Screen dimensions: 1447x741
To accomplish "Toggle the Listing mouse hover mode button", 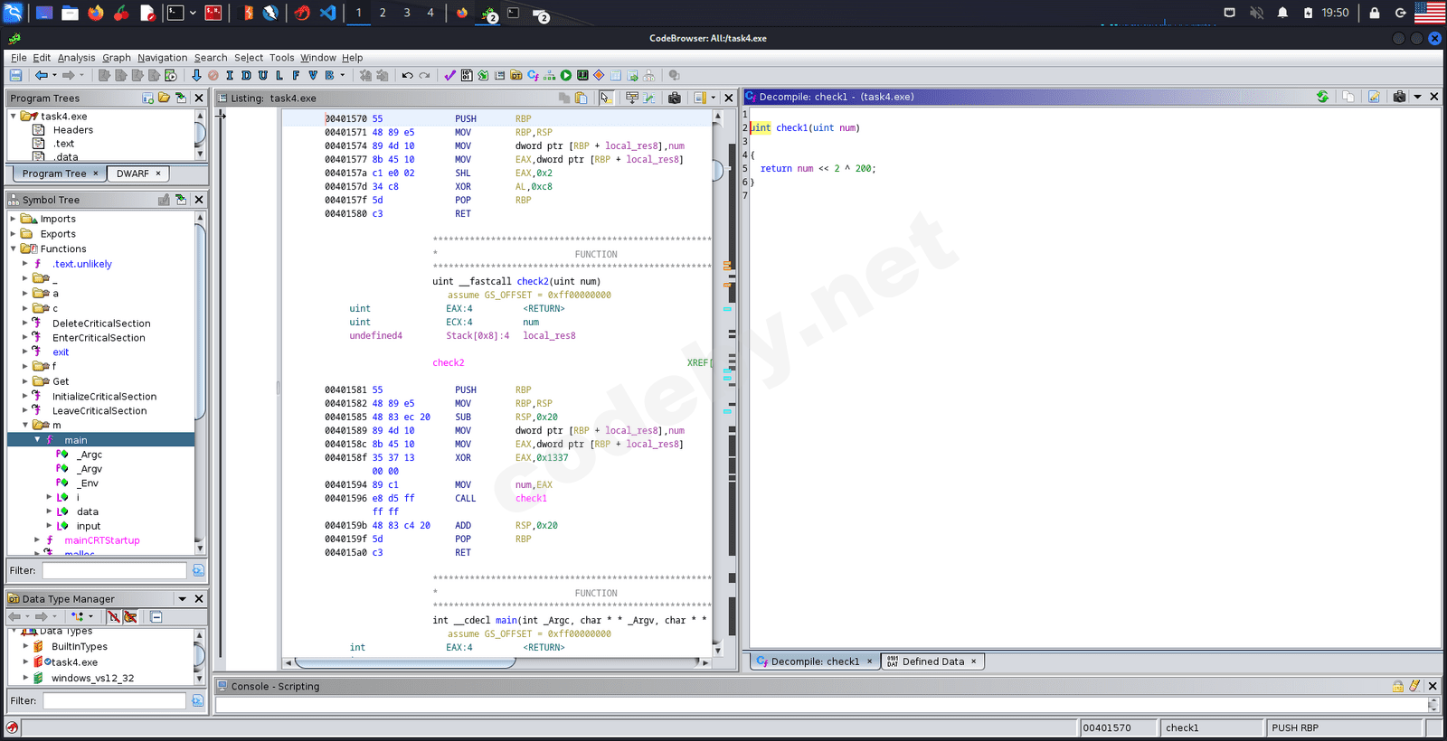I will [605, 98].
